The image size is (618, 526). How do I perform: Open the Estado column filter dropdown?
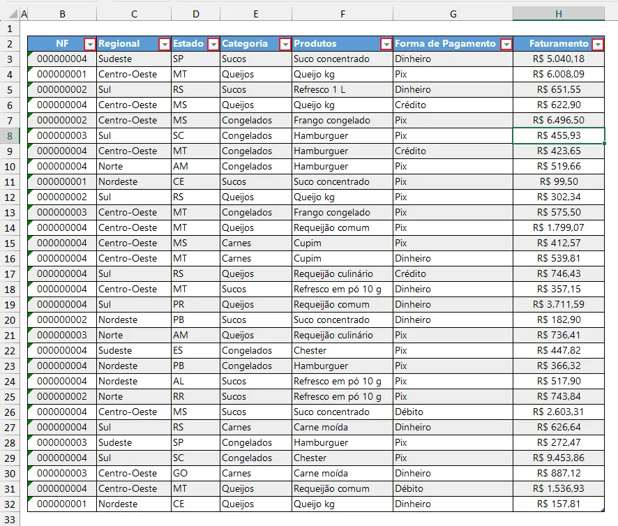213,44
